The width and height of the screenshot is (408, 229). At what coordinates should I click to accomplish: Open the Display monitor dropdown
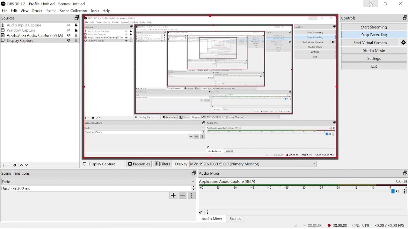(x=253, y=164)
